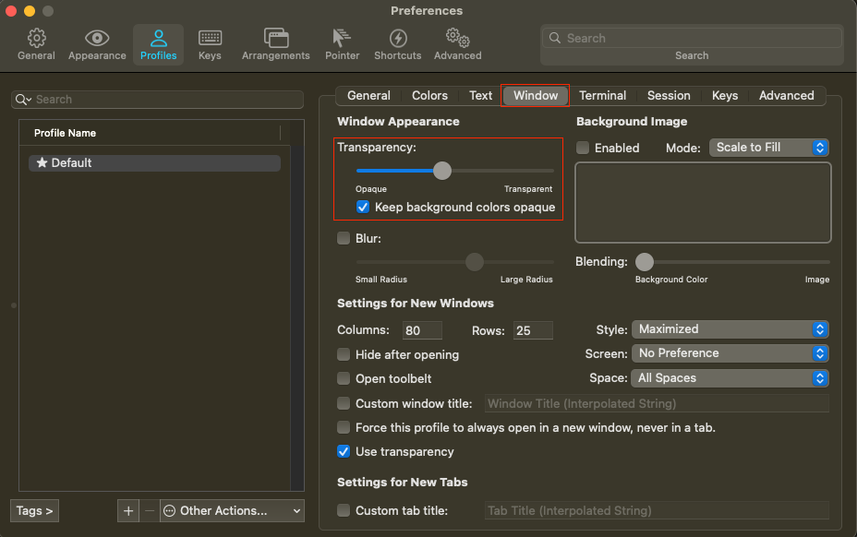Click the profile list Search field
The width and height of the screenshot is (857, 537).
157,100
